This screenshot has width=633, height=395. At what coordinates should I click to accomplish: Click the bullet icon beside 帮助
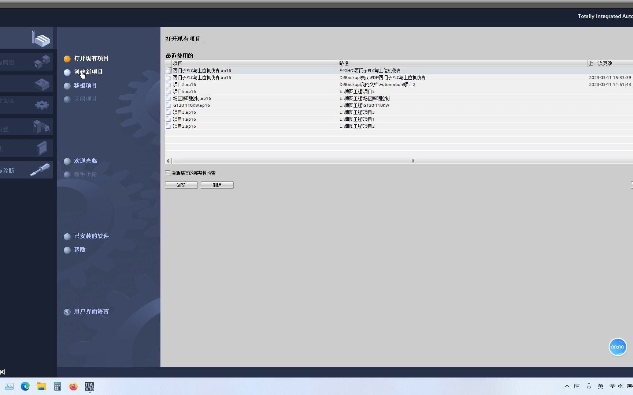[67, 250]
